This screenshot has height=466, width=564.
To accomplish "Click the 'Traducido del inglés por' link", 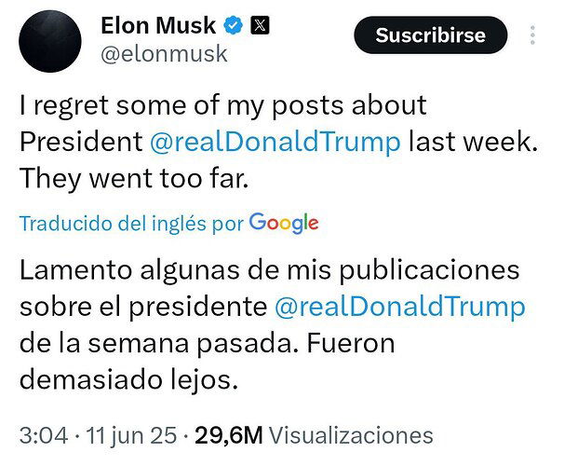I will click(x=131, y=224).
